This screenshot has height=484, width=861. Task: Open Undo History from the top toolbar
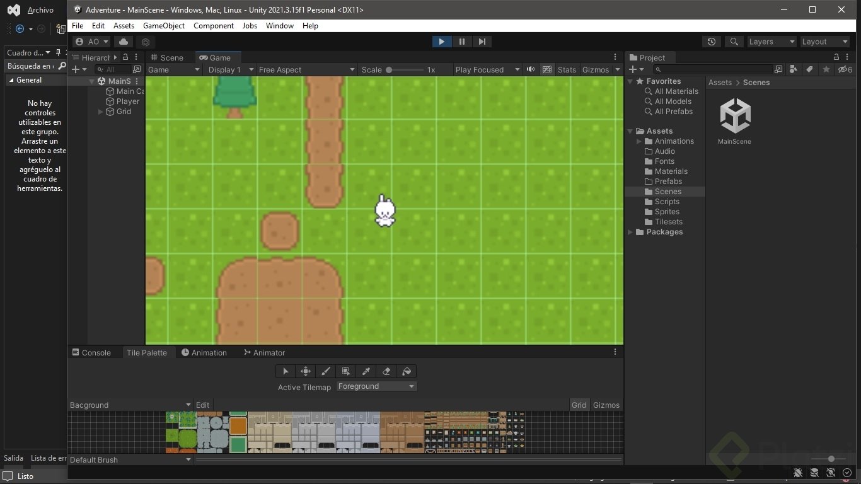[712, 42]
